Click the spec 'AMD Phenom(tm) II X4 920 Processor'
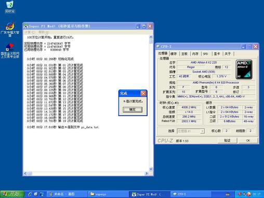Viewport: 264px width, 198px height. 216,83
